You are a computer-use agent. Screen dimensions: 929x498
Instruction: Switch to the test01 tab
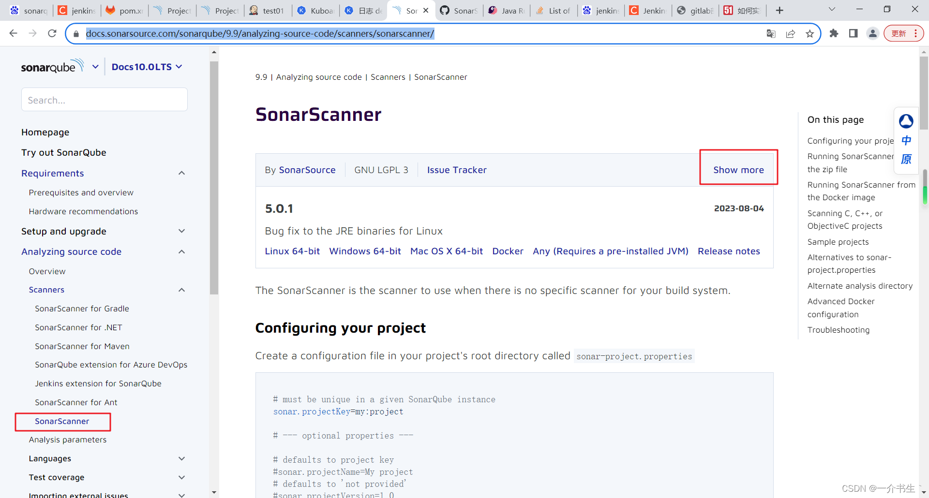click(268, 11)
